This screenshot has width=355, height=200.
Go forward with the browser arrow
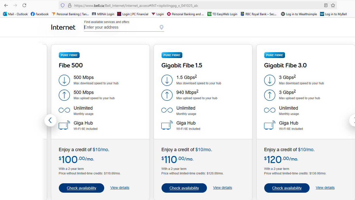(x=15, y=5)
